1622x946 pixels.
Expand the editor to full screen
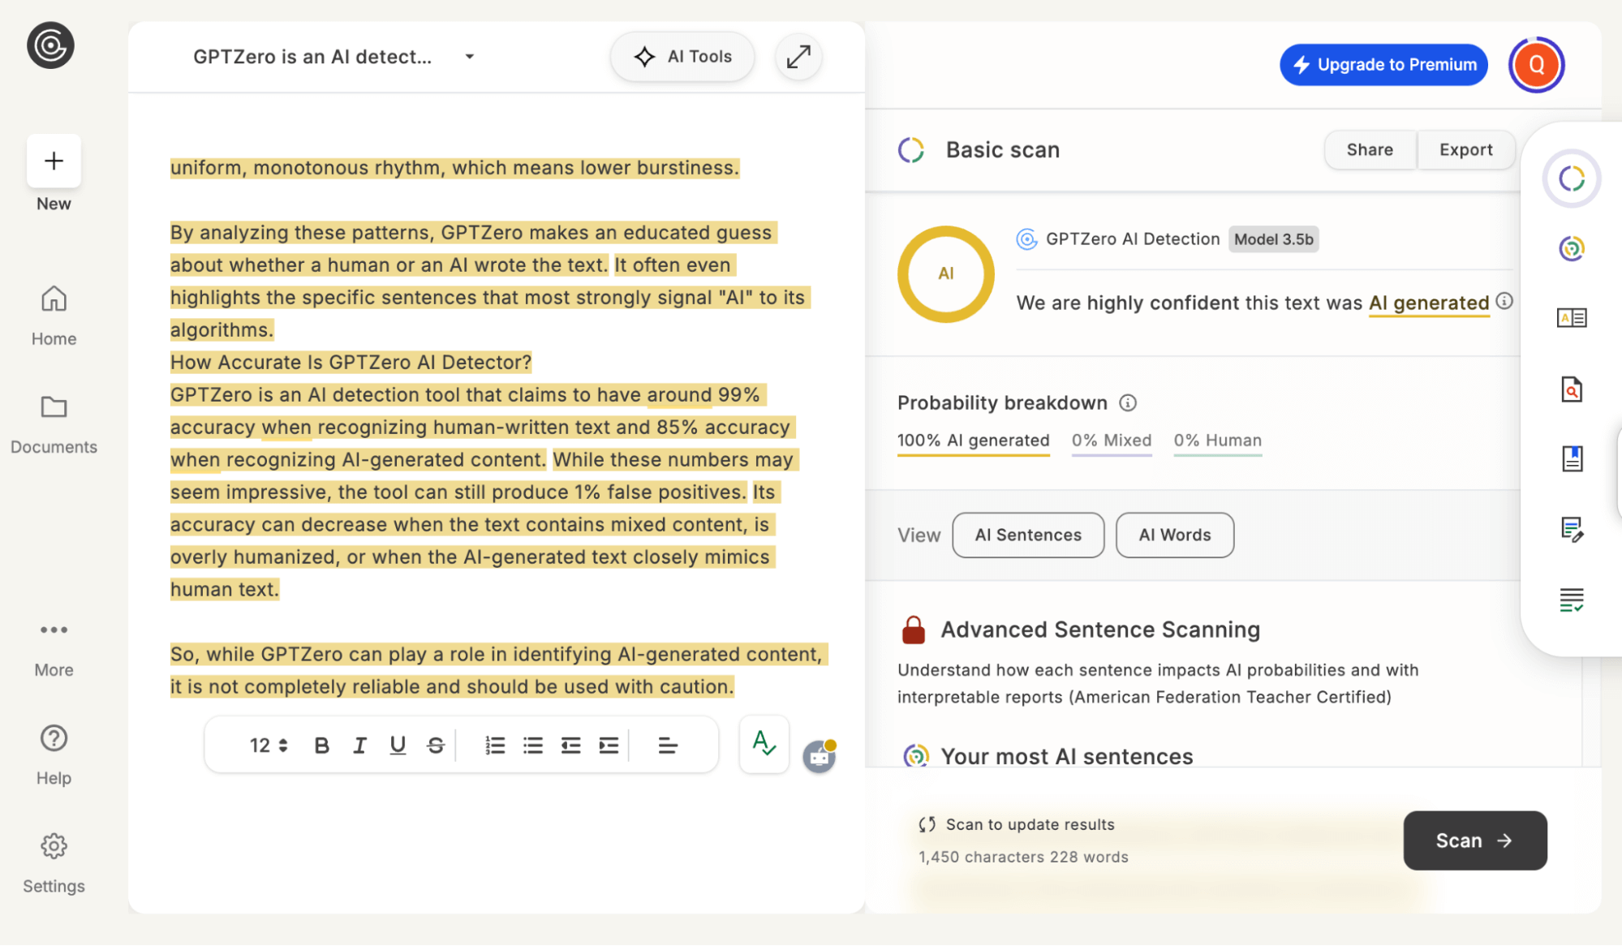coord(798,57)
